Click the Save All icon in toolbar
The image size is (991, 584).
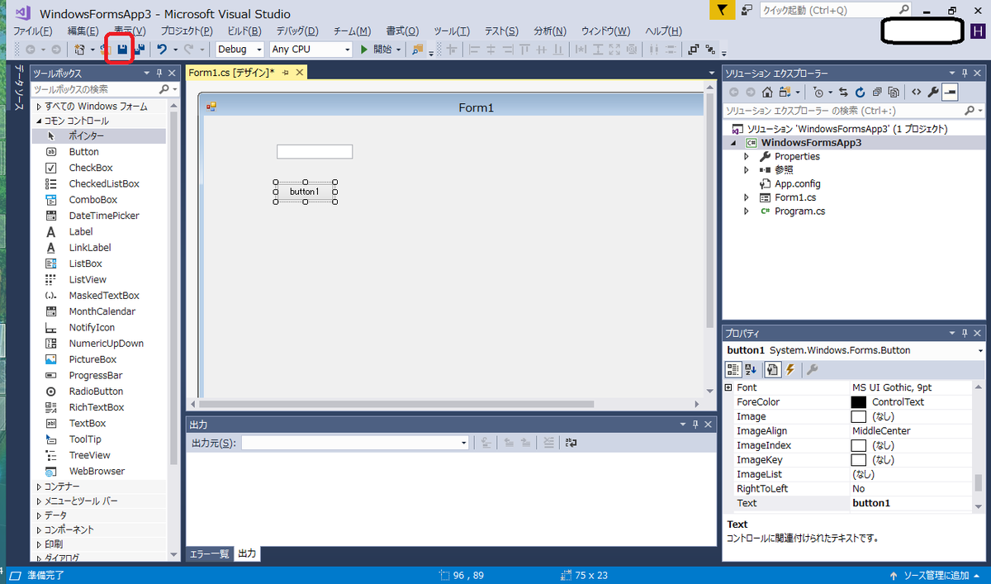click(139, 50)
